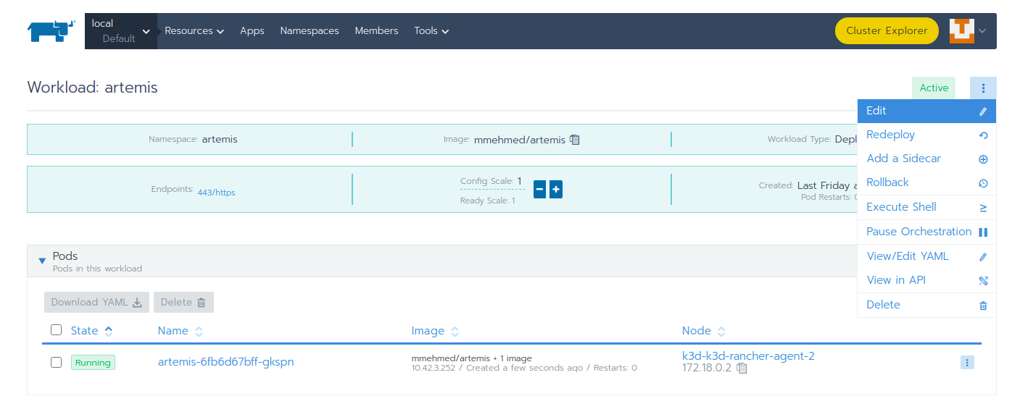Select Execute Shell in the menu
Viewport: 1020px width, 396px height.
(x=901, y=207)
